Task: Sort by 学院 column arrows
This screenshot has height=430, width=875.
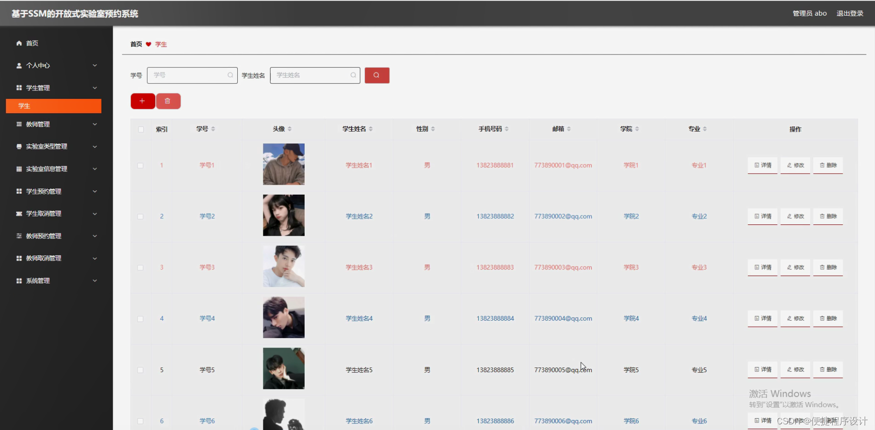Action: (637, 129)
